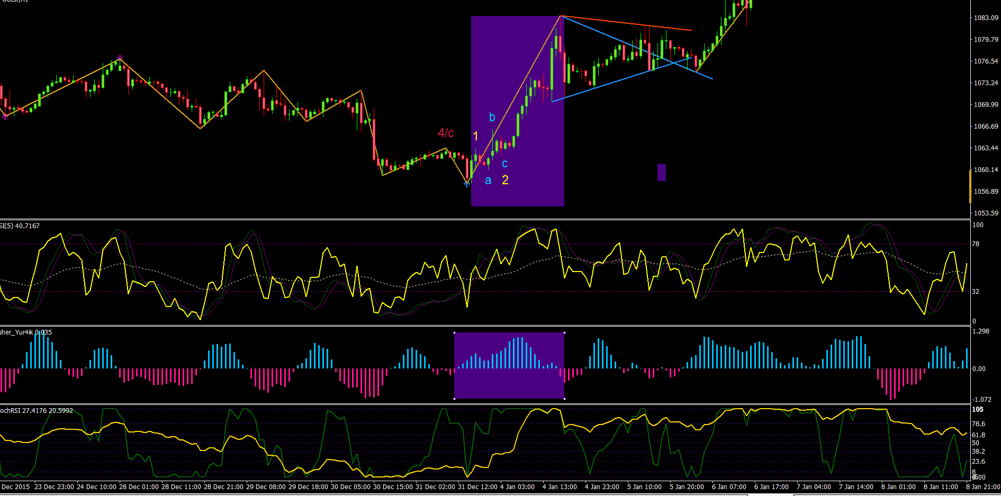Click the "23 Dec 23:00" time axis label

pyautogui.click(x=54, y=487)
